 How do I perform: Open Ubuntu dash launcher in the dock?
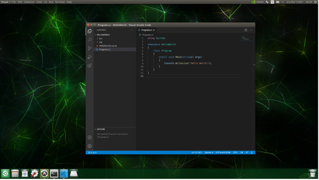5,174
